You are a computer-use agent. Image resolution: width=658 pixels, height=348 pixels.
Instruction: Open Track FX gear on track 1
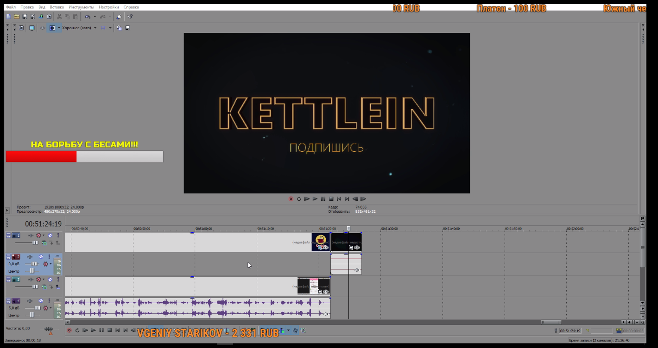coord(38,235)
